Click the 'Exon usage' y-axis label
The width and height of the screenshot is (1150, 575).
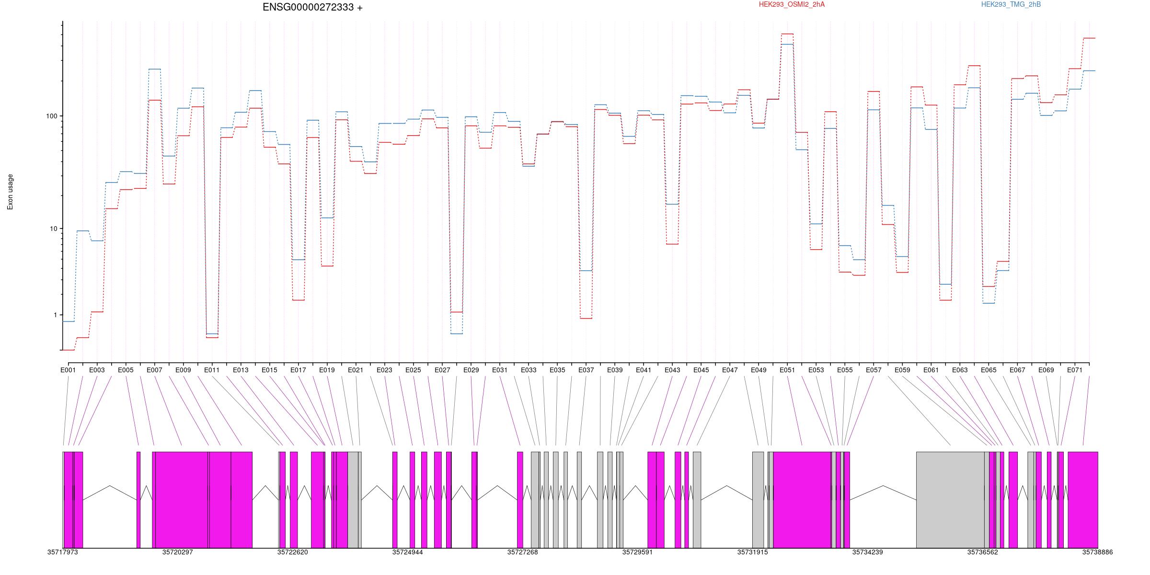click(10, 192)
